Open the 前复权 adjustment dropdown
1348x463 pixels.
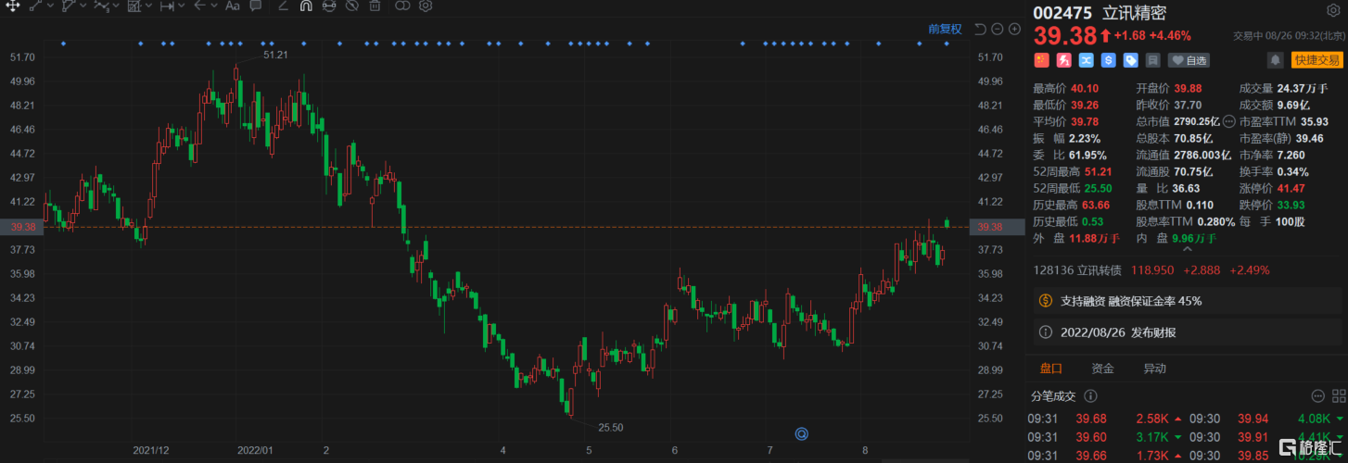point(945,29)
